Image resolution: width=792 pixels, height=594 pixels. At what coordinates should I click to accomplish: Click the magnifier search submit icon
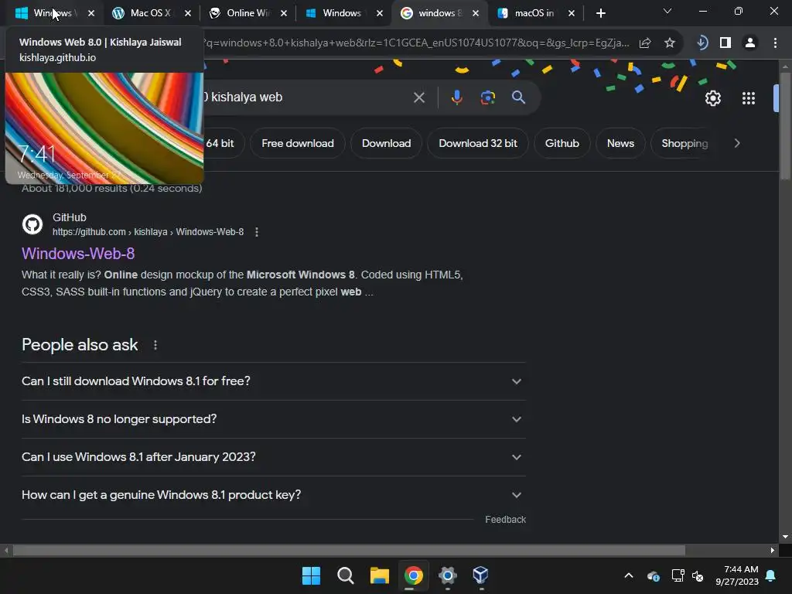tap(519, 97)
